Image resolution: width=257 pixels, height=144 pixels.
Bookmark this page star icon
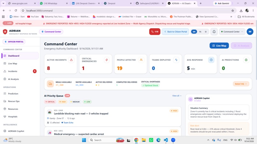[232, 10]
